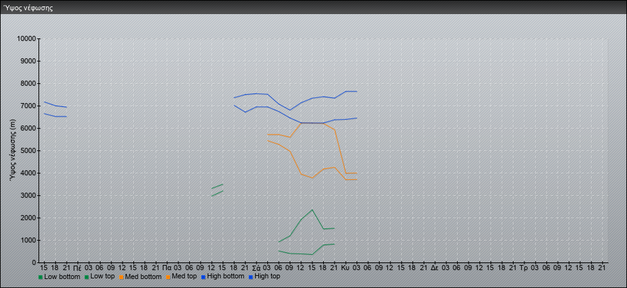Click the panel title Ύψος νέφωσης
The image size is (627, 288).
(x=28, y=8)
